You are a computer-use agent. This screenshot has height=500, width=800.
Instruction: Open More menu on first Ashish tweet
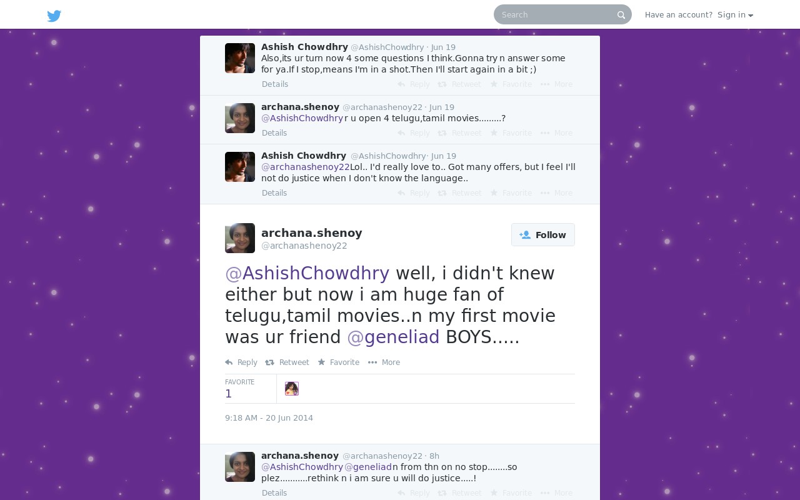click(x=556, y=84)
